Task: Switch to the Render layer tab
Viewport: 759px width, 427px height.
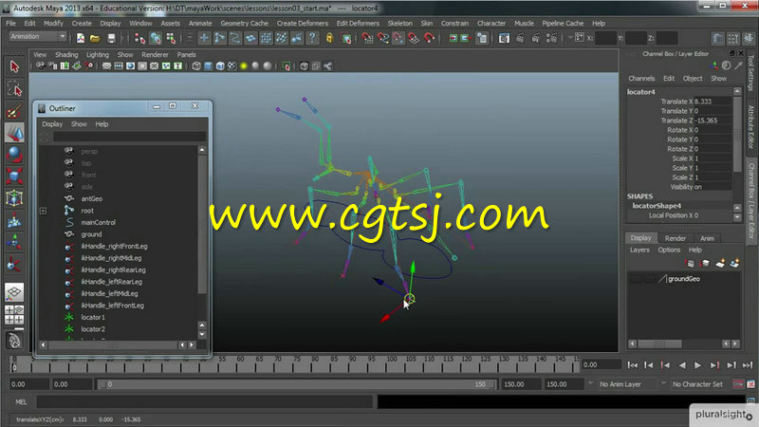Action: (675, 238)
